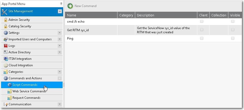Viewport: 244px width, 110px height.
Task: Click the ITSM Integration icon
Action: coord(6,59)
